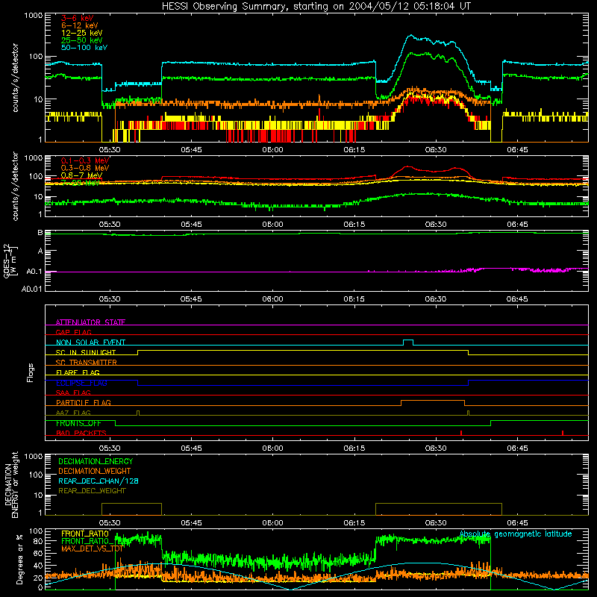Click the 06:45 tick under the decimation plot

(x=517, y=523)
